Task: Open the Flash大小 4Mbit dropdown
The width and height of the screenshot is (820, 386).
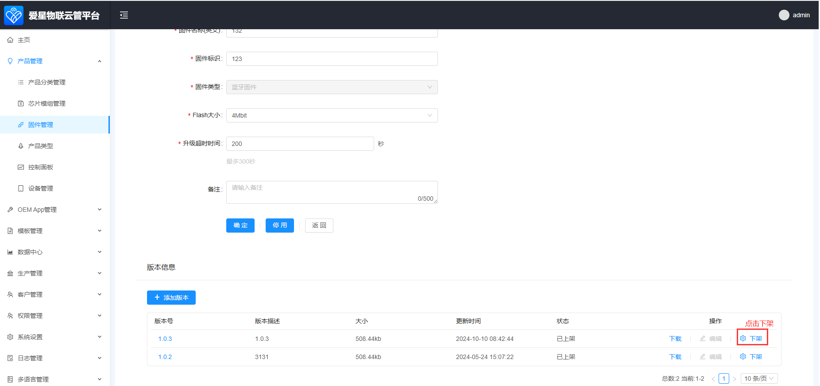Action: coord(332,115)
